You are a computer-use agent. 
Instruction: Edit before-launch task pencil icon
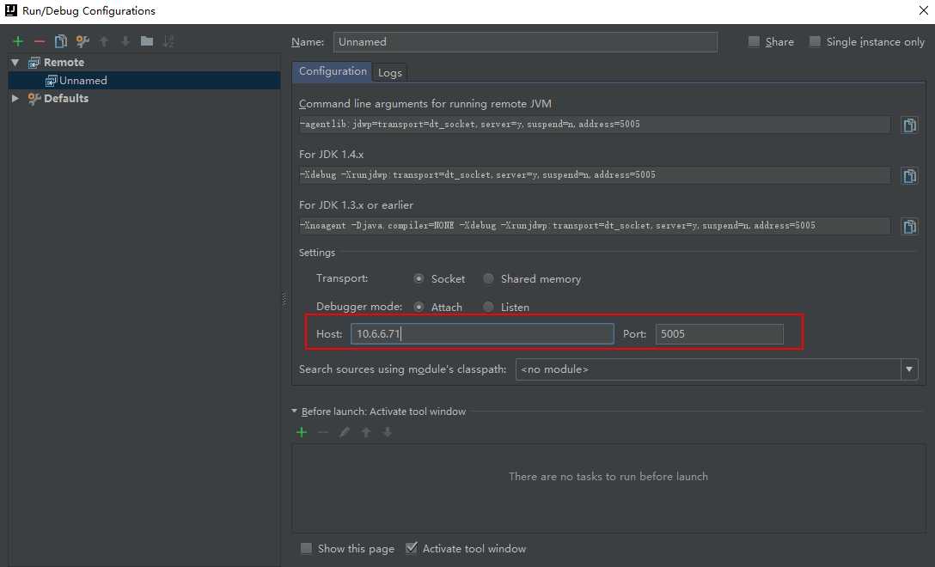pos(345,432)
